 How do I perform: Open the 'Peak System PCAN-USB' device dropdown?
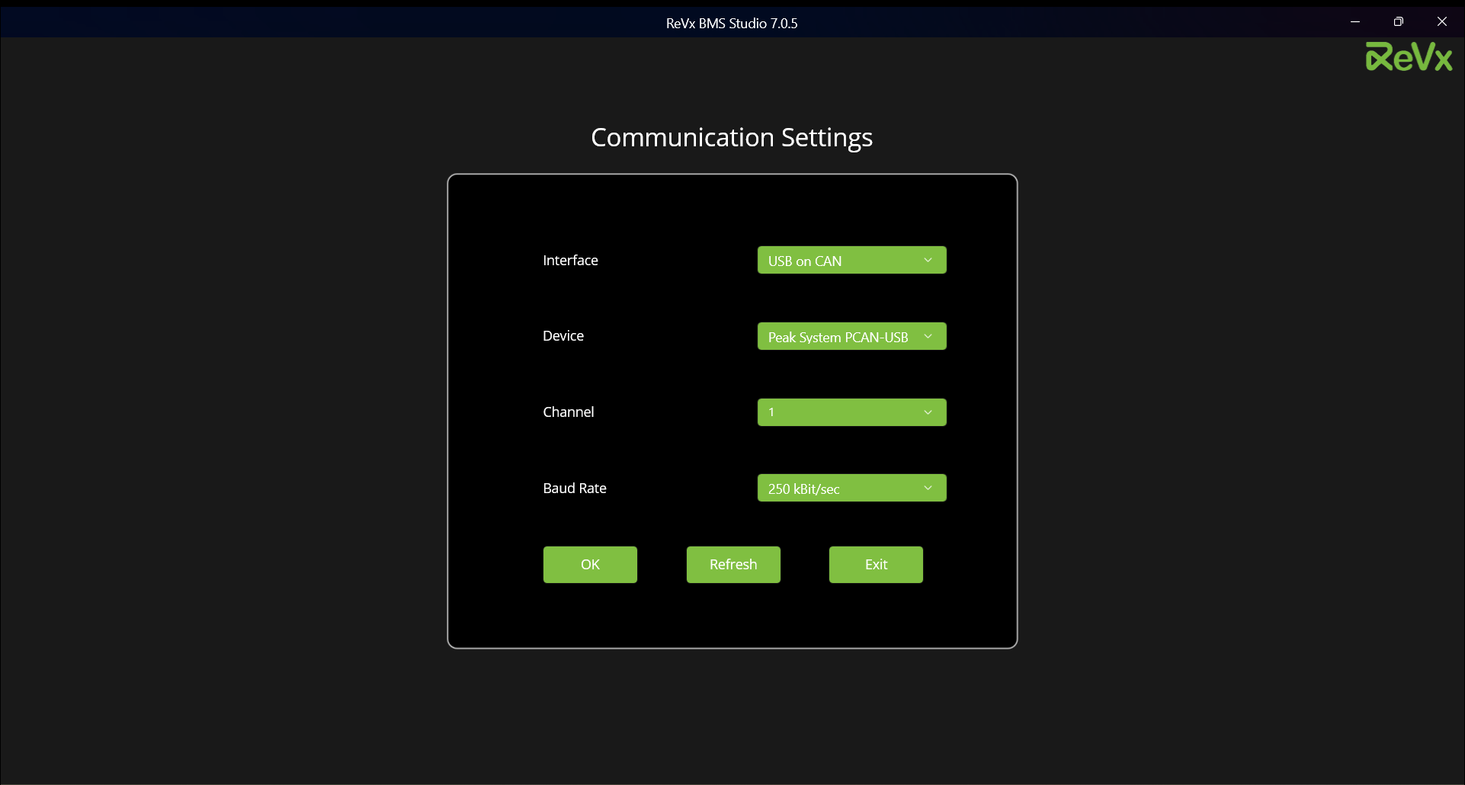[x=851, y=336]
